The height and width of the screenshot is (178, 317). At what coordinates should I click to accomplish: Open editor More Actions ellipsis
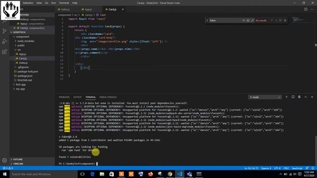(312, 9)
